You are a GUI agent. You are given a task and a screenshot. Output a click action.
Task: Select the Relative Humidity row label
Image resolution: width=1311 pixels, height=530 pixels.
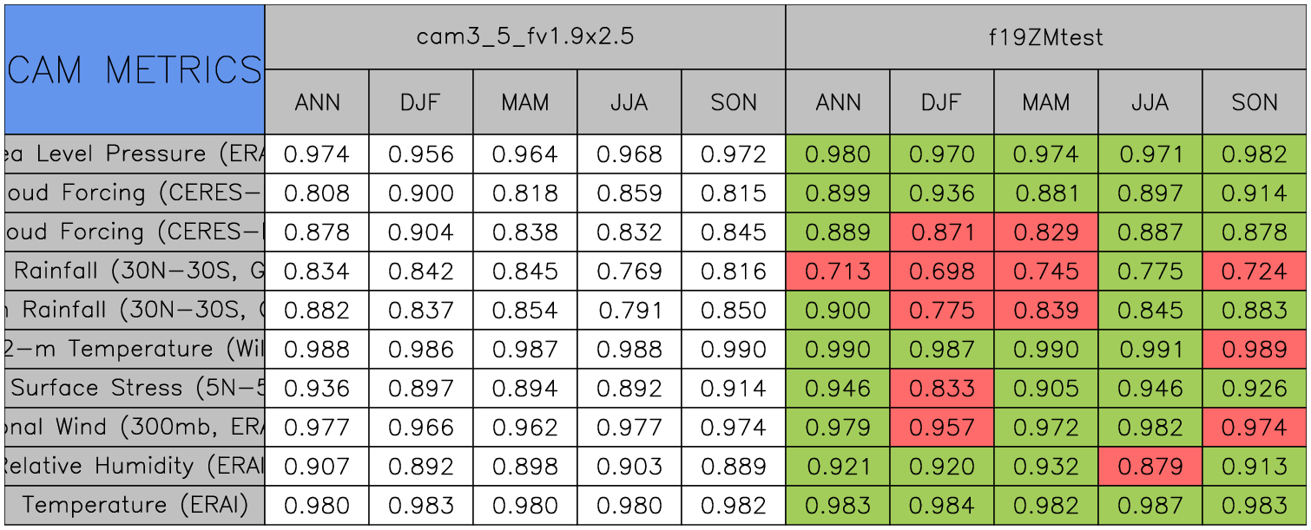(134, 466)
